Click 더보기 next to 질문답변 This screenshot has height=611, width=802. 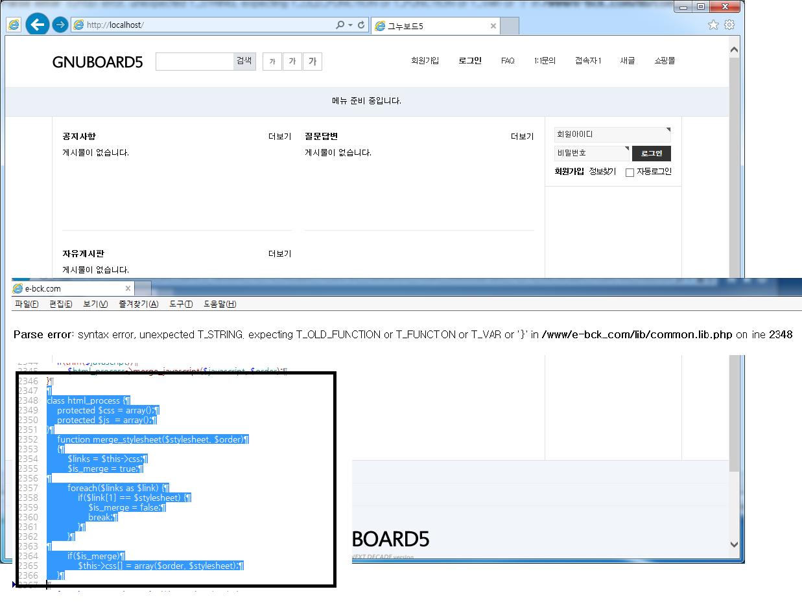click(523, 137)
